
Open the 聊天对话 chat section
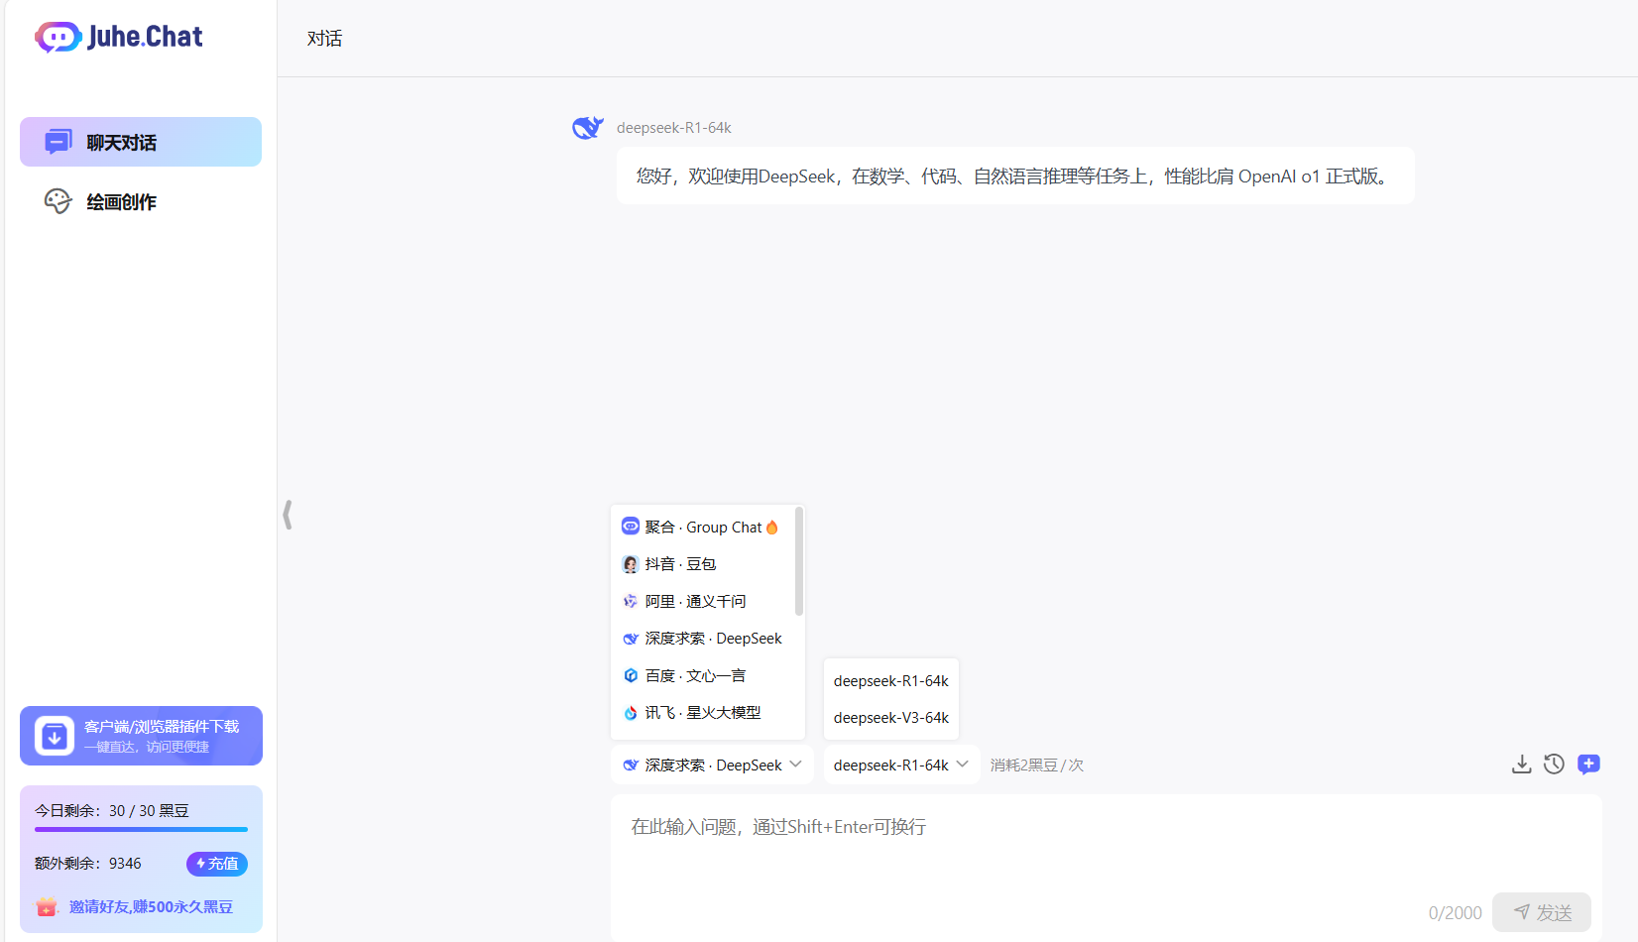pyautogui.click(x=141, y=142)
